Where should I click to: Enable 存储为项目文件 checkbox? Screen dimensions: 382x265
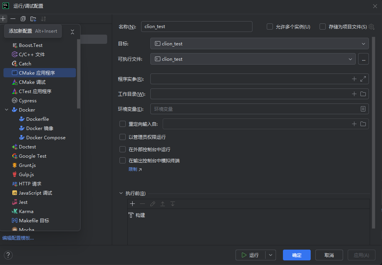[323, 27]
